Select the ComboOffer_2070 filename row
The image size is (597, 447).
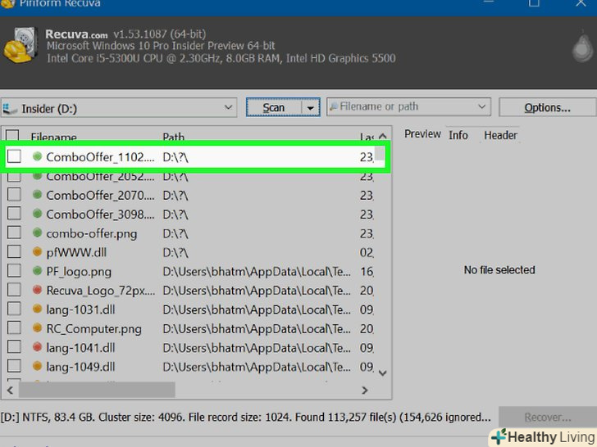[x=100, y=195]
